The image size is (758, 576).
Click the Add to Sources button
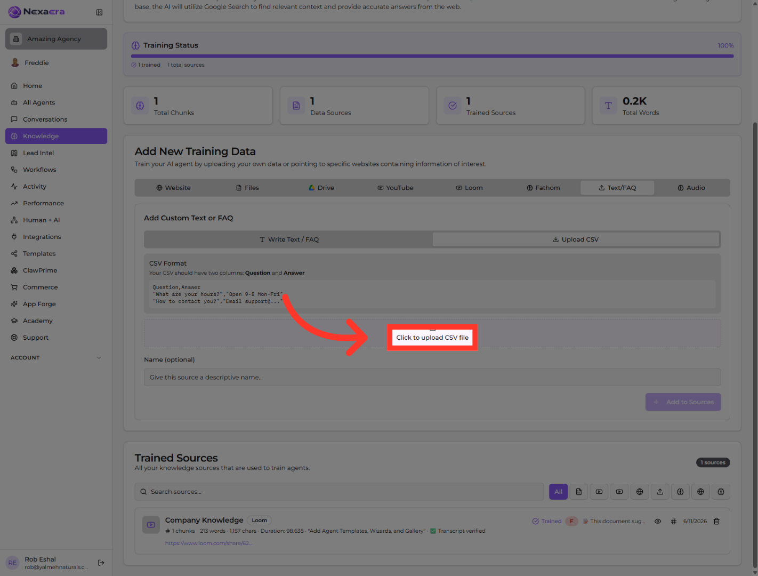click(x=683, y=402)
